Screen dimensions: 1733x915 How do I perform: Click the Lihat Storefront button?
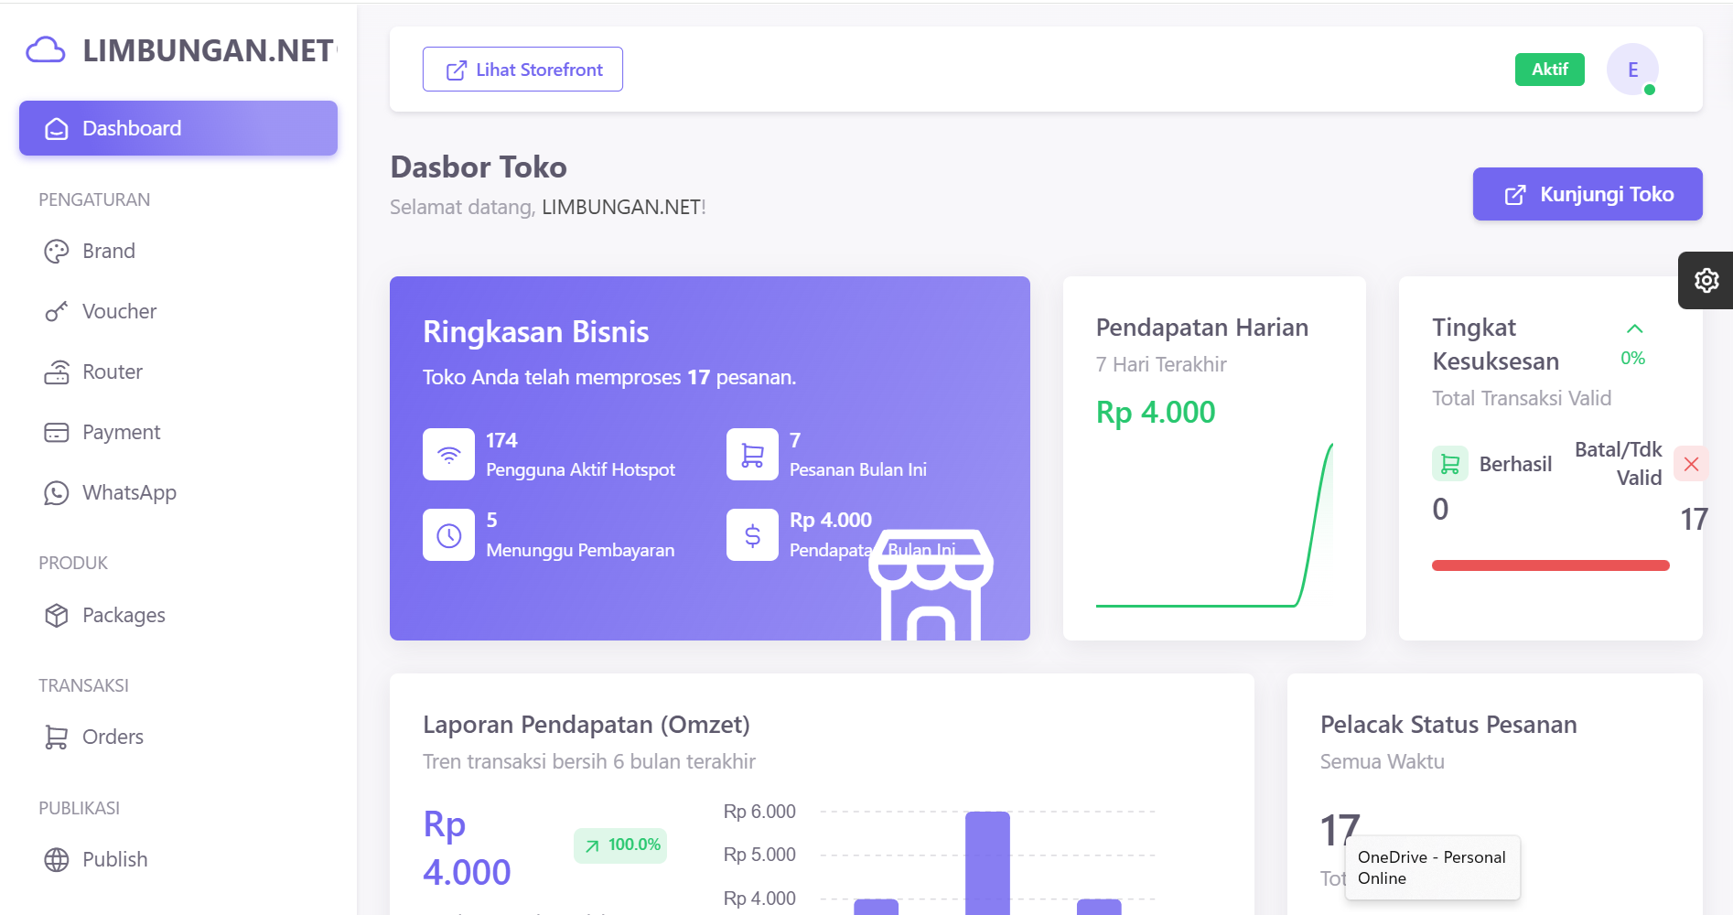[x=522, y=69]
